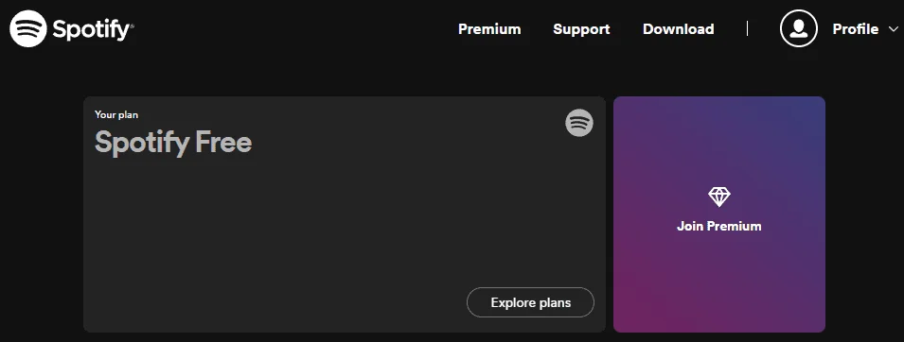The height and width of the screenshot is (342, 904).
Task: Select the Join Premium text link
Action: [718, 227]
